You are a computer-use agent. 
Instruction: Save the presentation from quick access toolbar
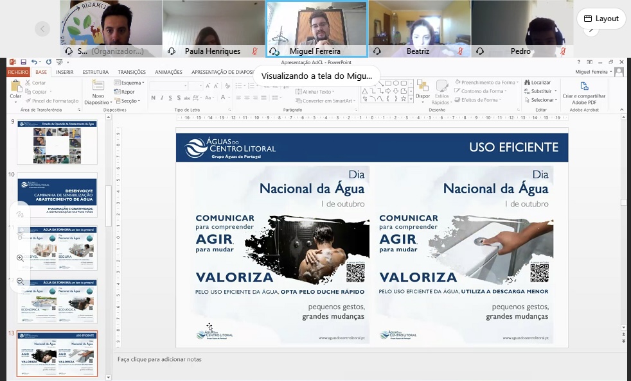click(22, 62)
